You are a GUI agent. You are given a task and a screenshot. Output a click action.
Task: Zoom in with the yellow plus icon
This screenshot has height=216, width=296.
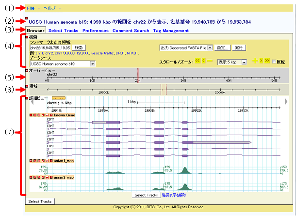click(x=255, y=61)
